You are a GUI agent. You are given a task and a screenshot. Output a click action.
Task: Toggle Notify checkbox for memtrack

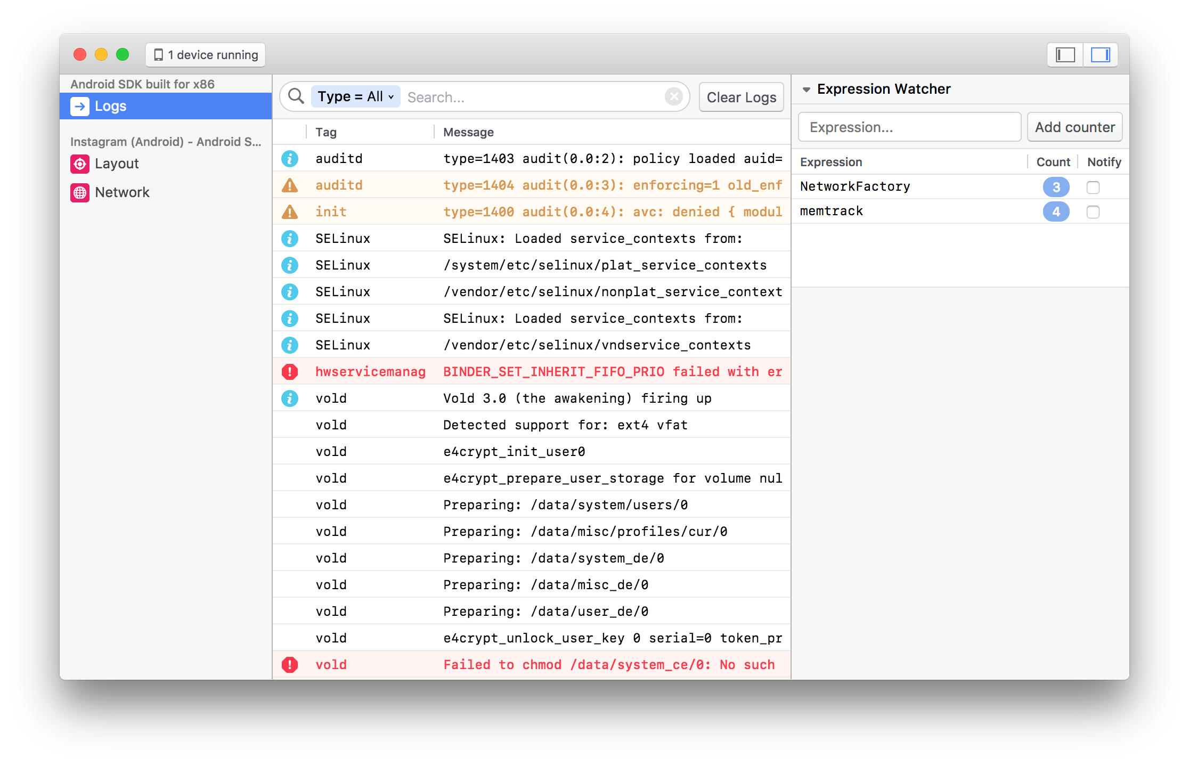[x=1095, y=211]
